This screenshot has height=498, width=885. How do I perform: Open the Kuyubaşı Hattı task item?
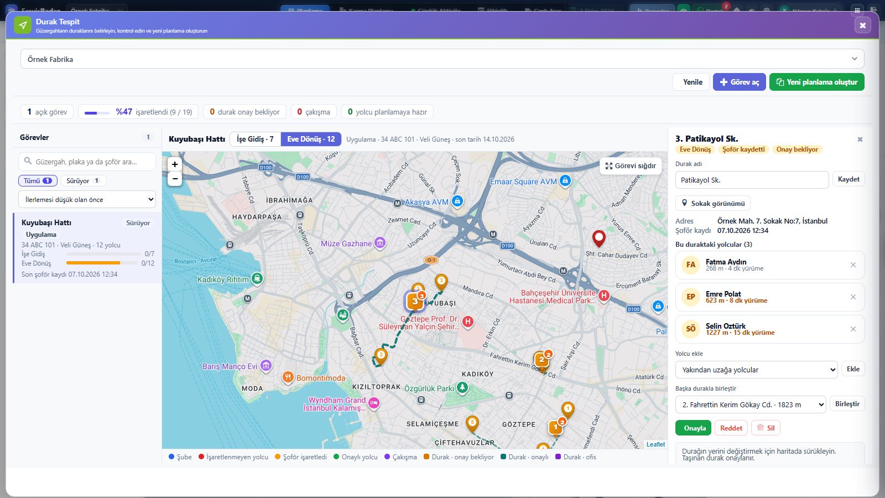(x=87, y=248)
